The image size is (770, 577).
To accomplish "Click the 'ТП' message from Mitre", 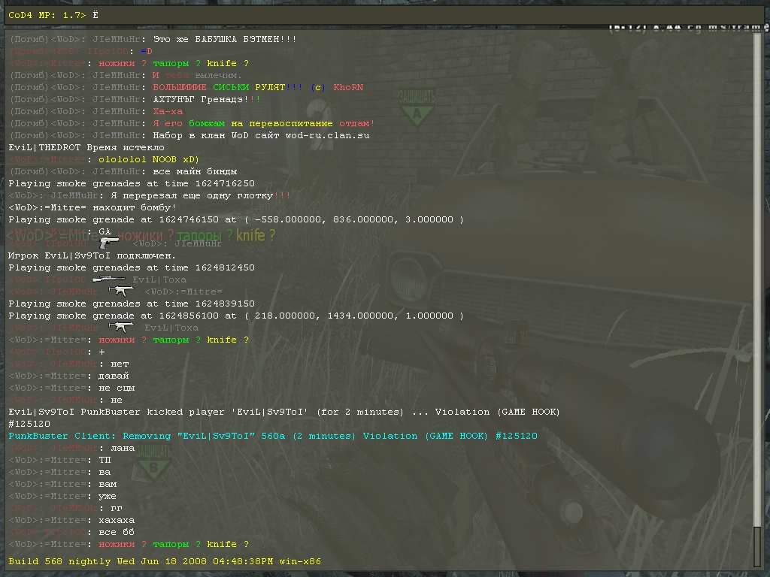I will 105,460.
